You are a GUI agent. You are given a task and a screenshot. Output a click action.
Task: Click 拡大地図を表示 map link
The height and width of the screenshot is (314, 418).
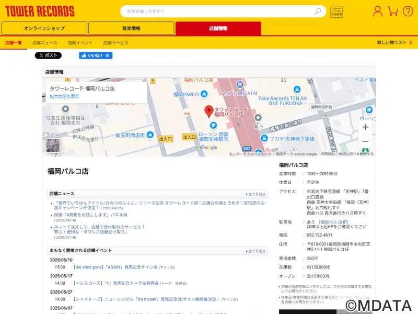[x=64, y=96]
